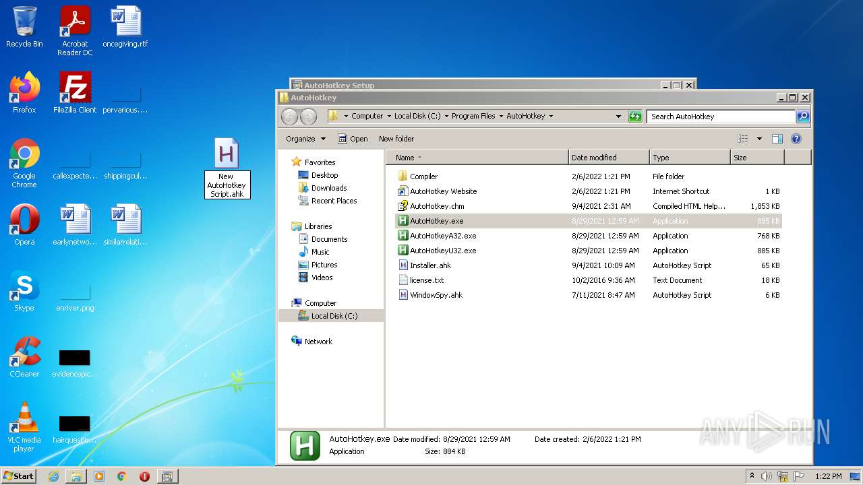The image size is (863, 485).
Task: Open earlynetwo Word document icon
Action: click(75, 225)
